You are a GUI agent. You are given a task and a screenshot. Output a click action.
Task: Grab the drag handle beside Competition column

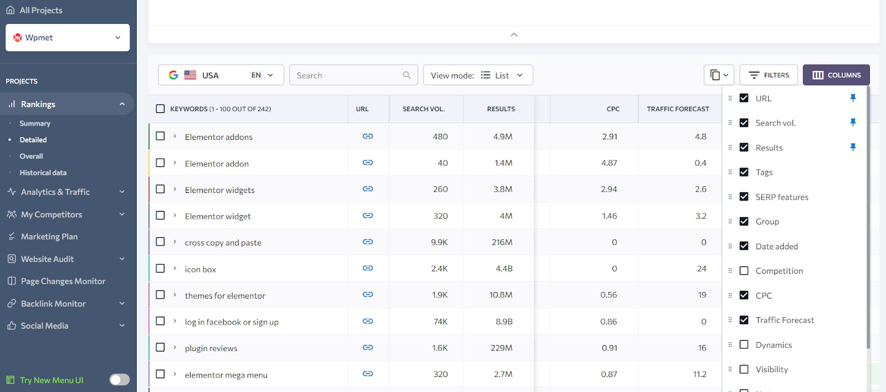[730, 270]
